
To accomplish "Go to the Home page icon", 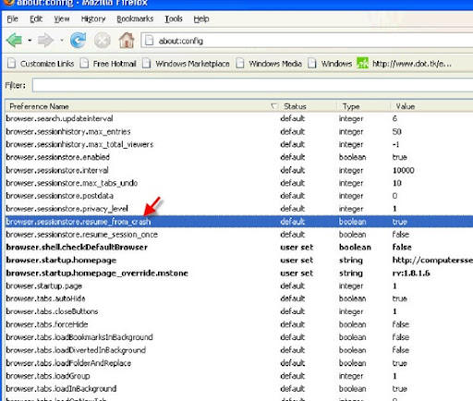I will tap(127, 41).
